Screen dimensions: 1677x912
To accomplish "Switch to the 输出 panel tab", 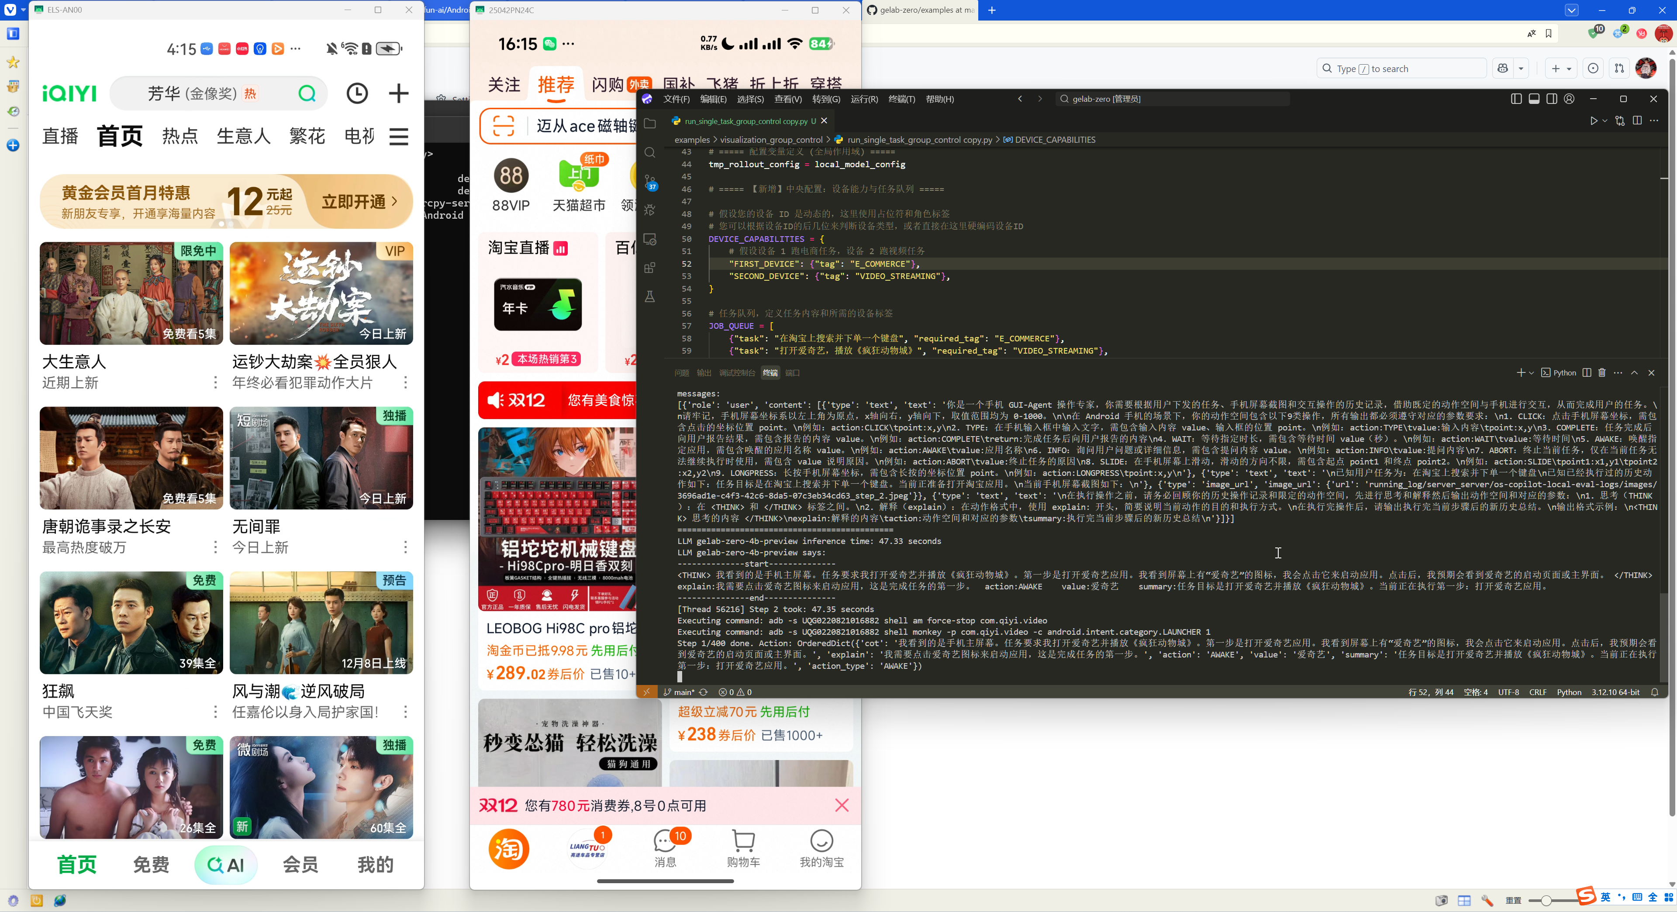I will coord(704,373).
